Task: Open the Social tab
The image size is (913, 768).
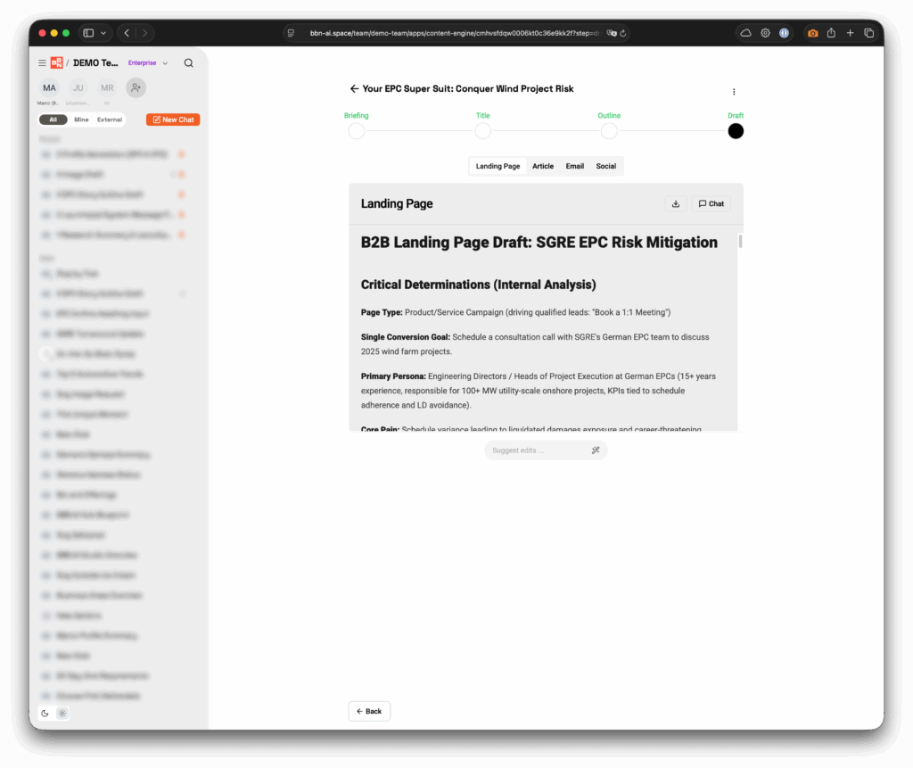Action: (605, 166)
